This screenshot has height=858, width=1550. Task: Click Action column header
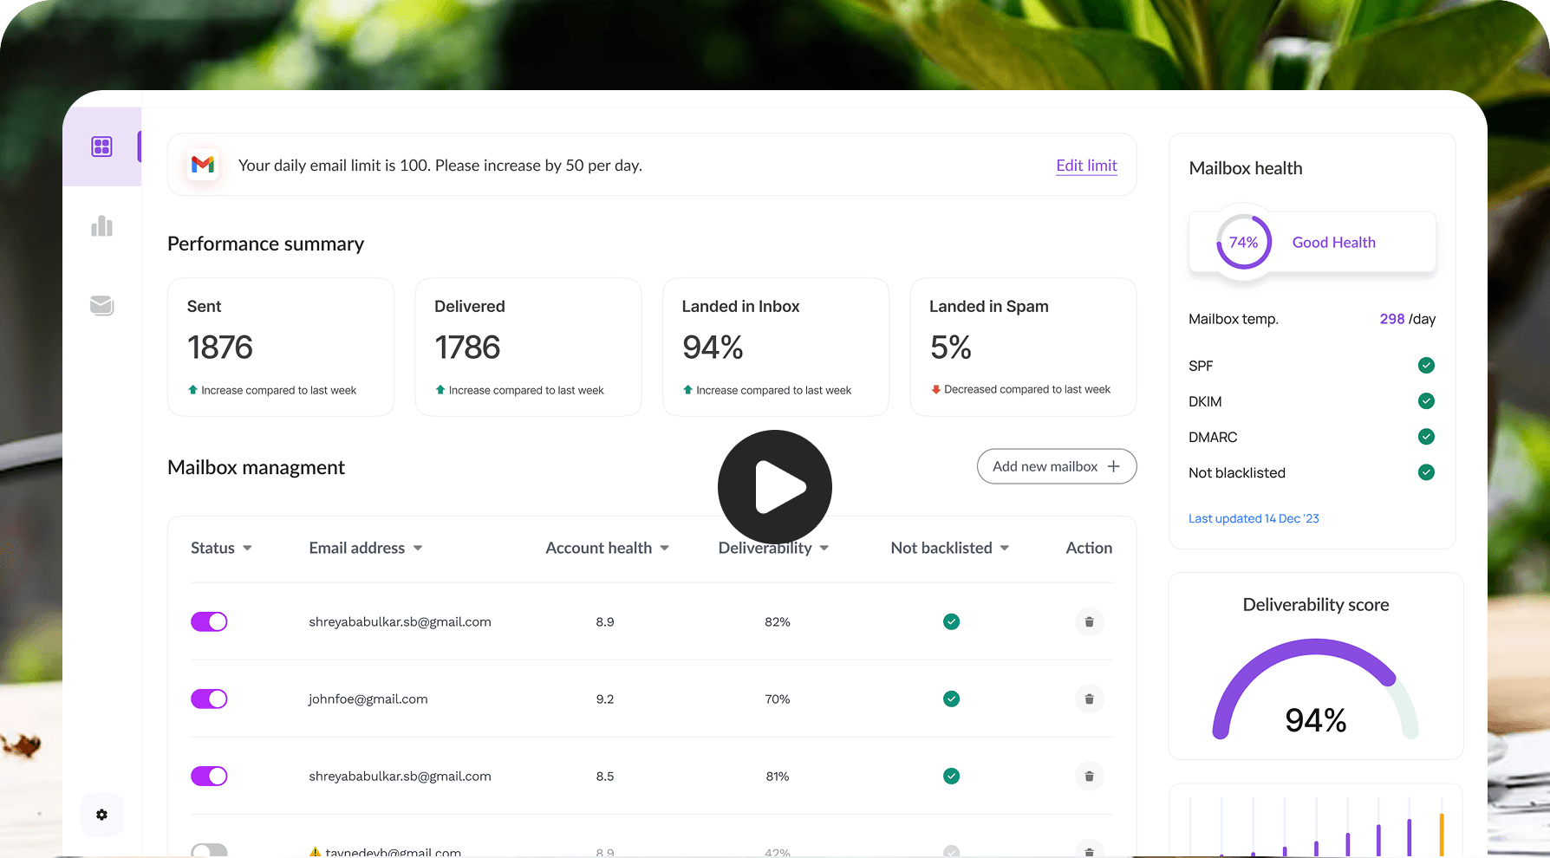click(x=1089, y=548)
